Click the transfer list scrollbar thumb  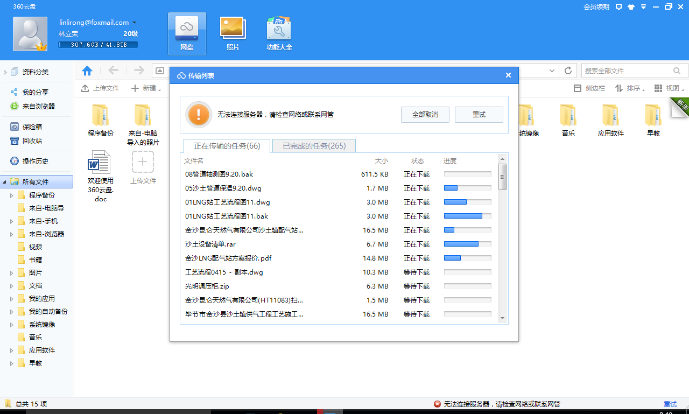503,177
